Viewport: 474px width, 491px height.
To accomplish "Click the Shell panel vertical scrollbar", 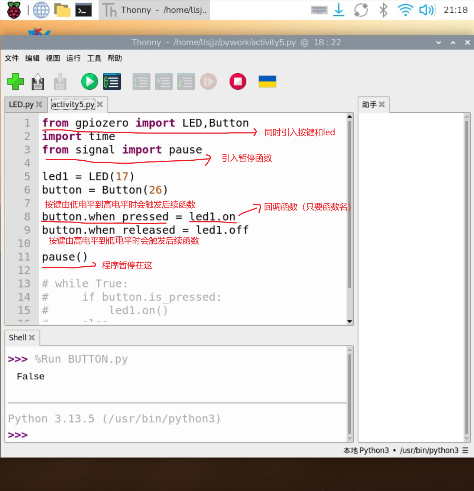I will pos(350,394).
